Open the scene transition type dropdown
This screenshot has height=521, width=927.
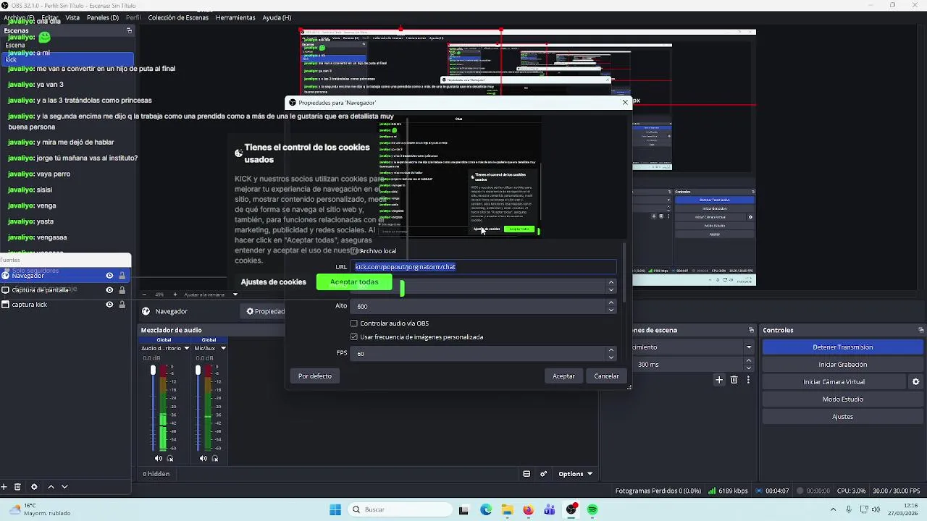coord(749,347)
